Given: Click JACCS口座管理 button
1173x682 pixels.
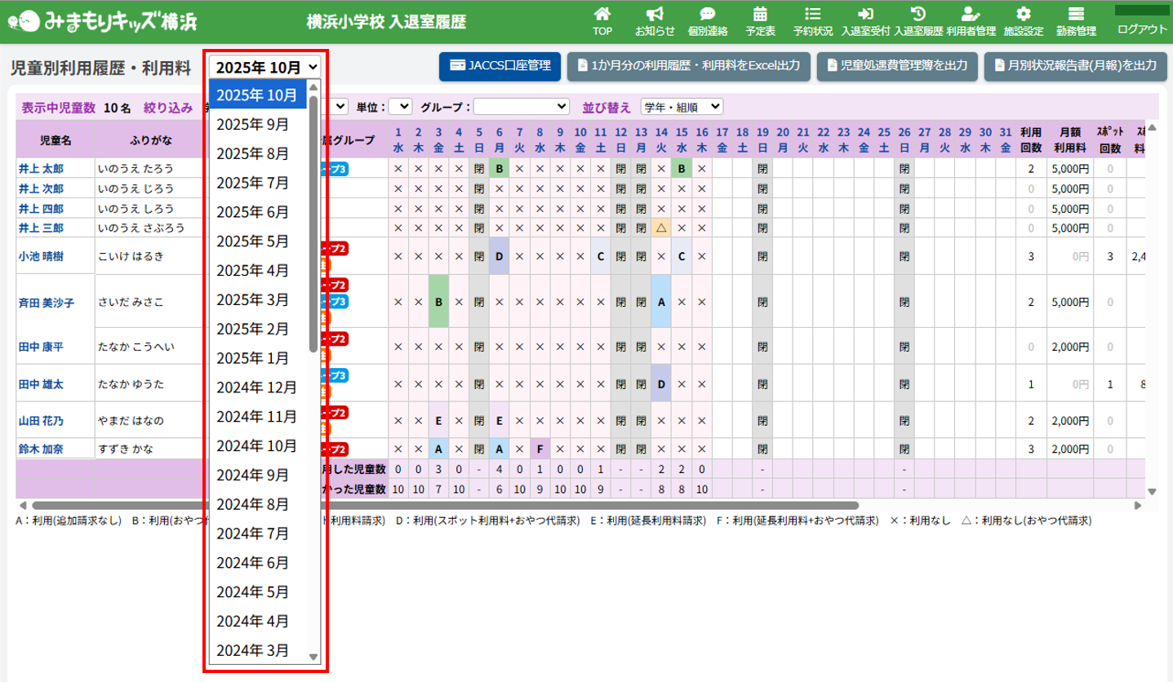Looking at the screenshot, I should click(500, 66).
